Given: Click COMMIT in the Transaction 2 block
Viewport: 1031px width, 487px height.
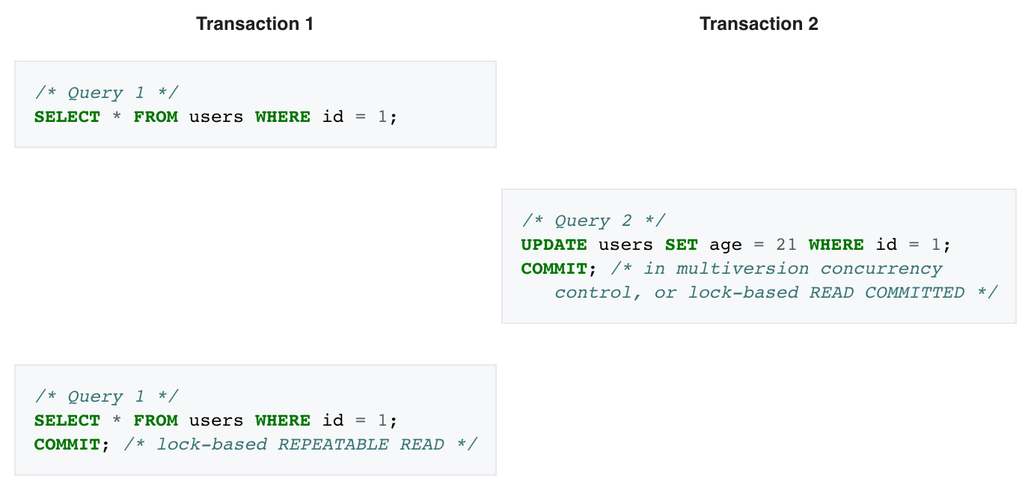Looking at the screenshot, I should click(554, 269).
